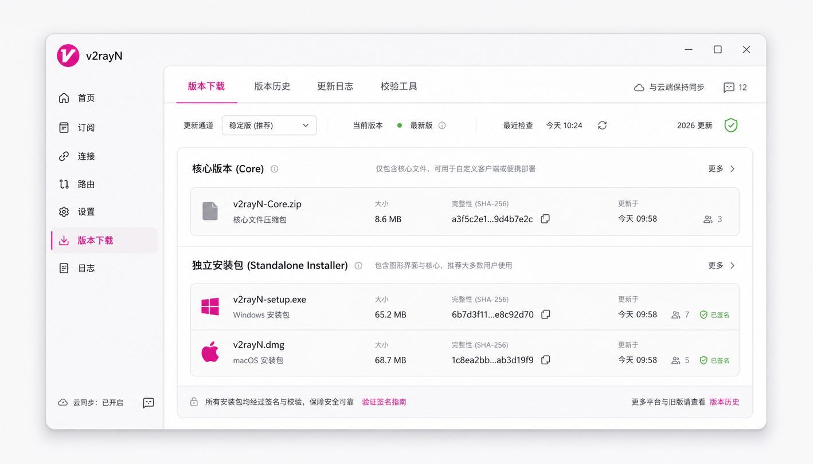Open the feedback chat icon at sidebar bottom

tap(148, 403)
